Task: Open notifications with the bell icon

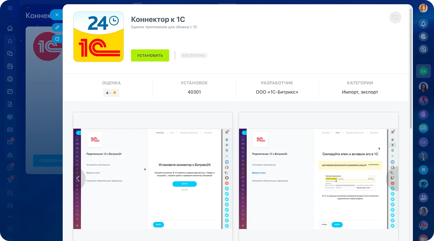Action: point(423,24)
